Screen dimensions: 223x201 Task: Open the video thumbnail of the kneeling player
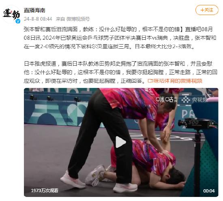point(121,142)
